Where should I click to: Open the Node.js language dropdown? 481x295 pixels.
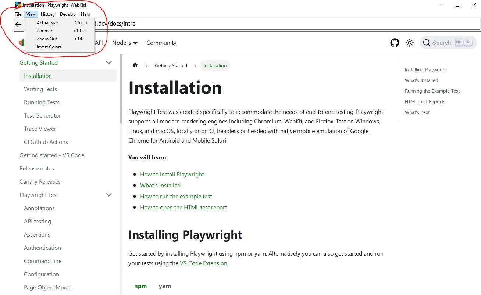click(x=124, y=43)
